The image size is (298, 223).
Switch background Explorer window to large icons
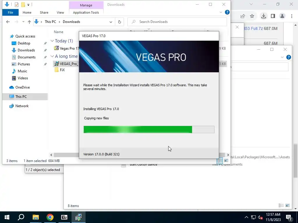[288, 206]
